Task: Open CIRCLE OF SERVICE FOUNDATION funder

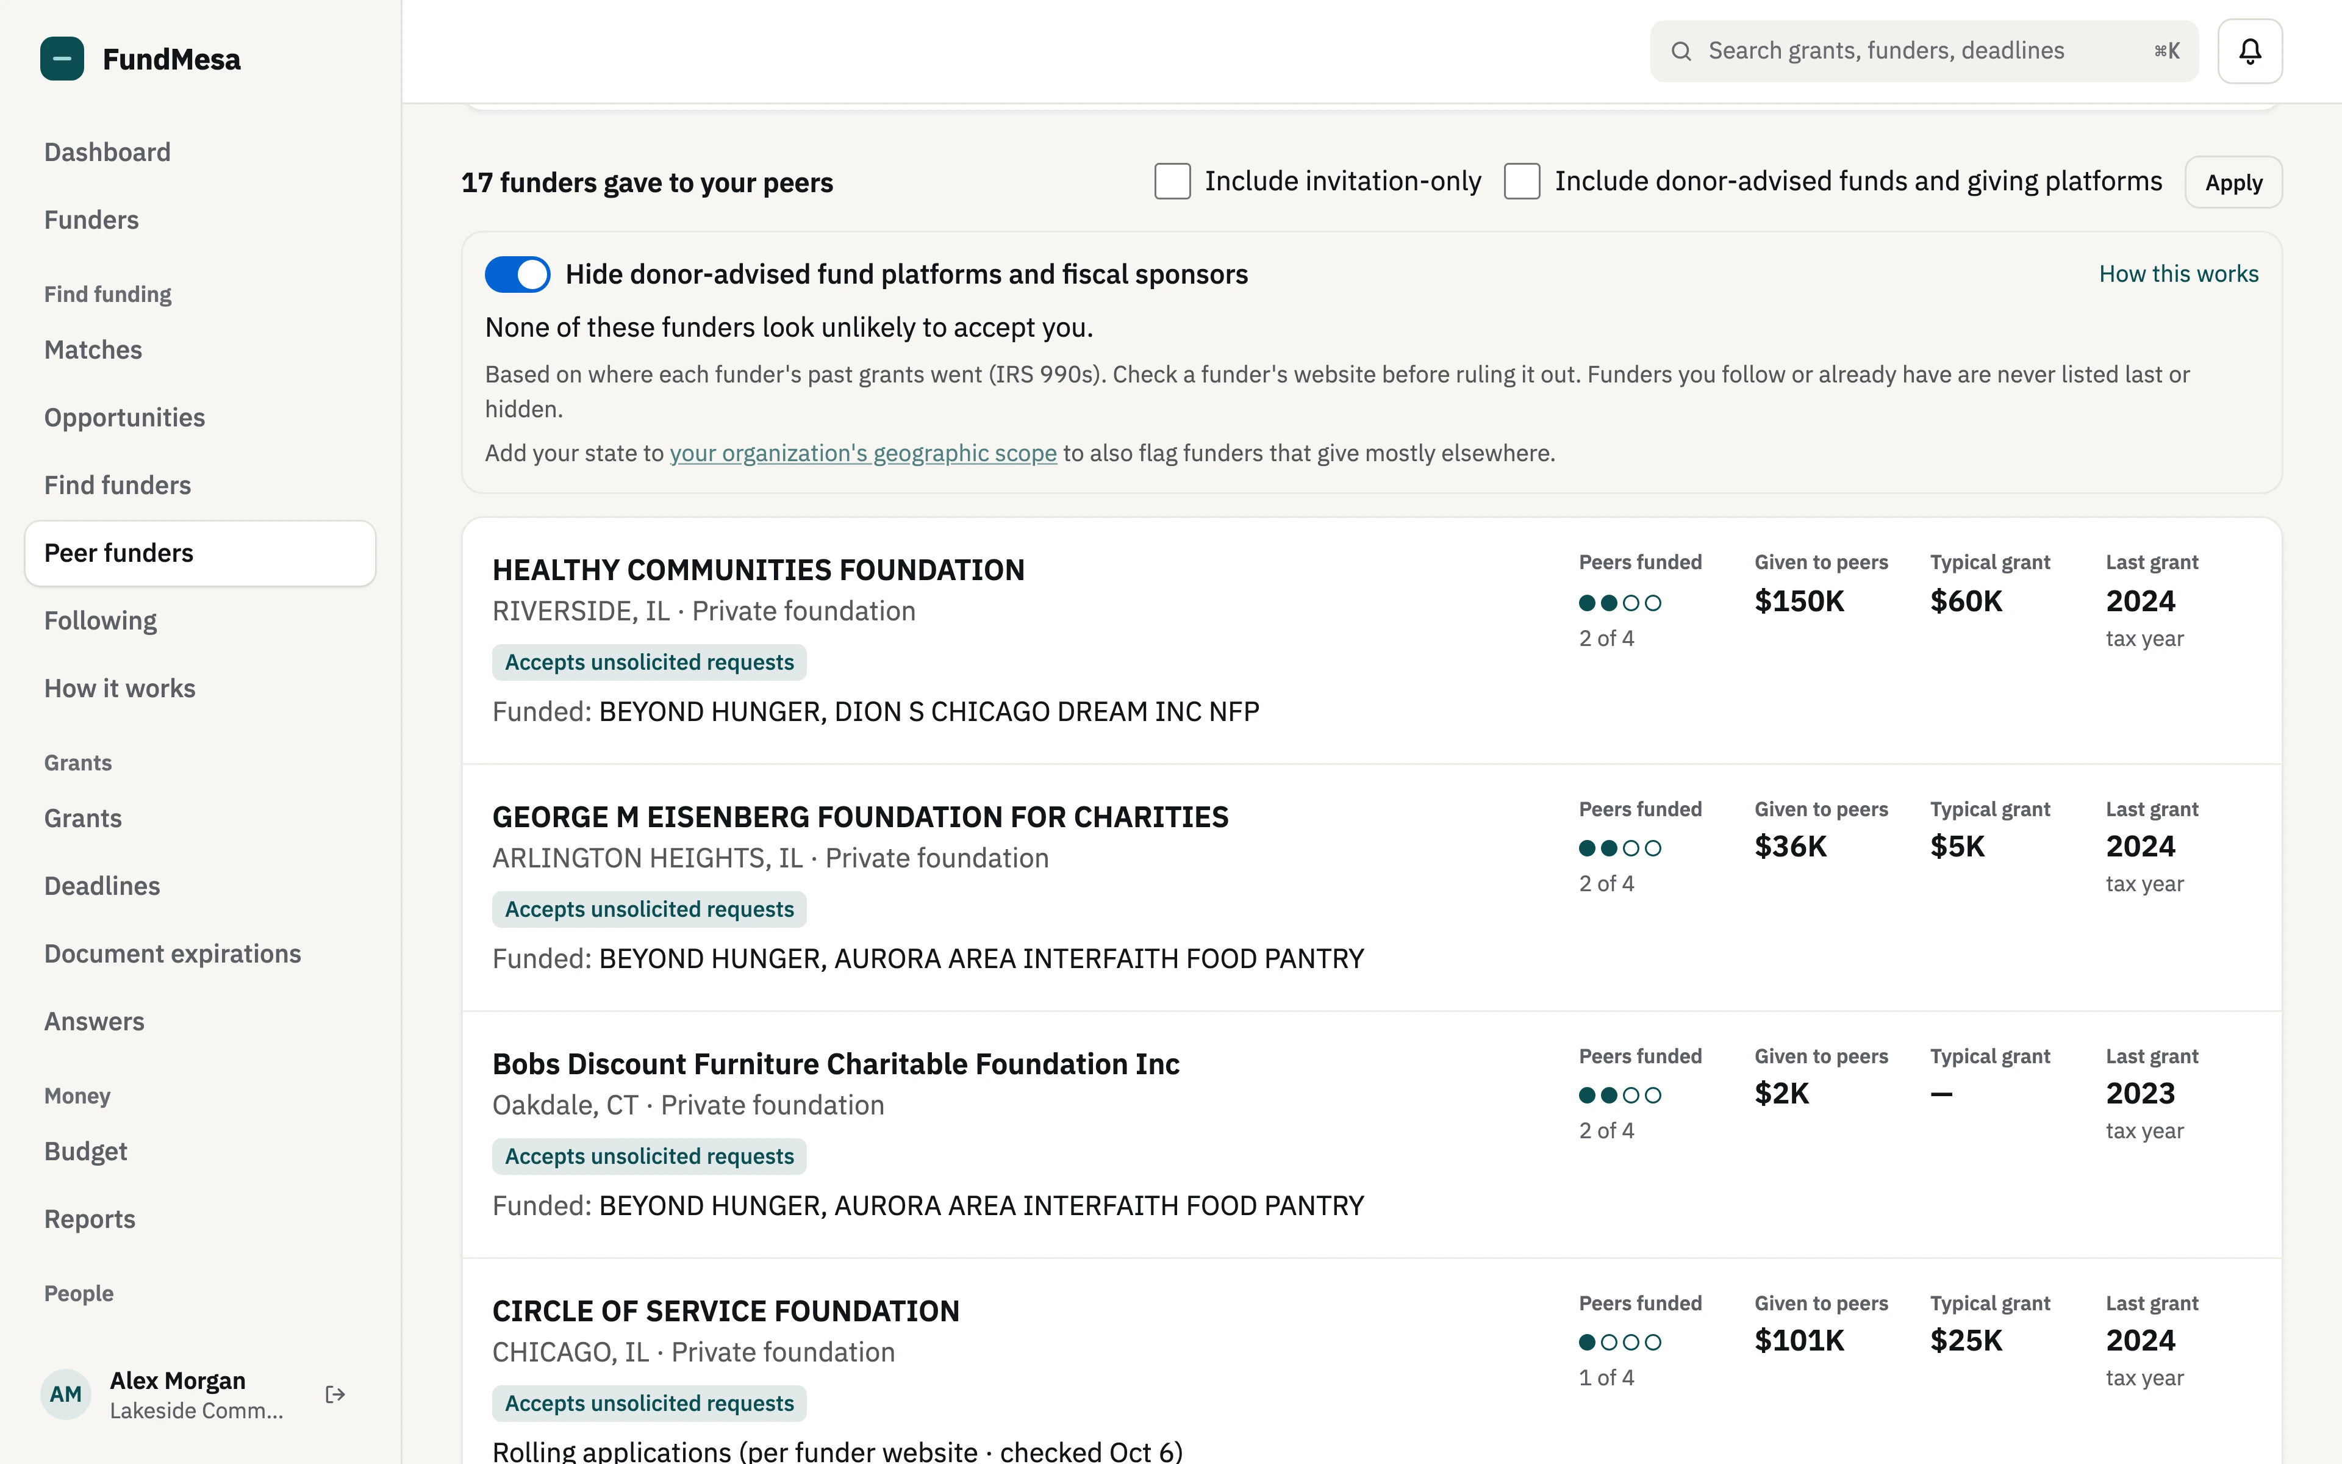Action: tap(726, 1311)
